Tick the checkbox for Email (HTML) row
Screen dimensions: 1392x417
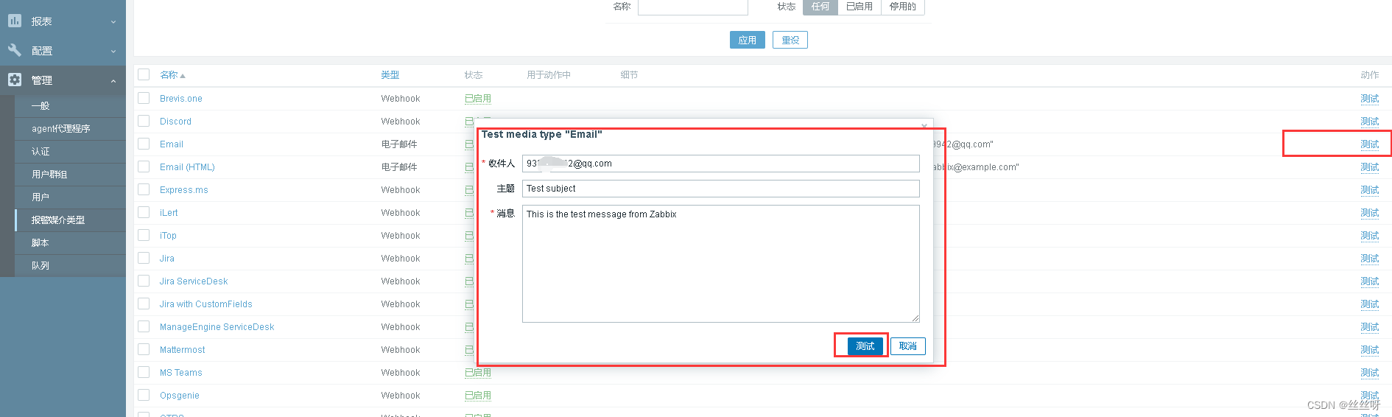pos(144,167)
